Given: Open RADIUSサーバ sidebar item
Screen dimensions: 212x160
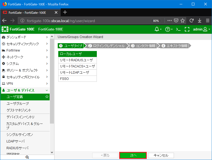Looking at the screenshot, I should tap(25, 148).
